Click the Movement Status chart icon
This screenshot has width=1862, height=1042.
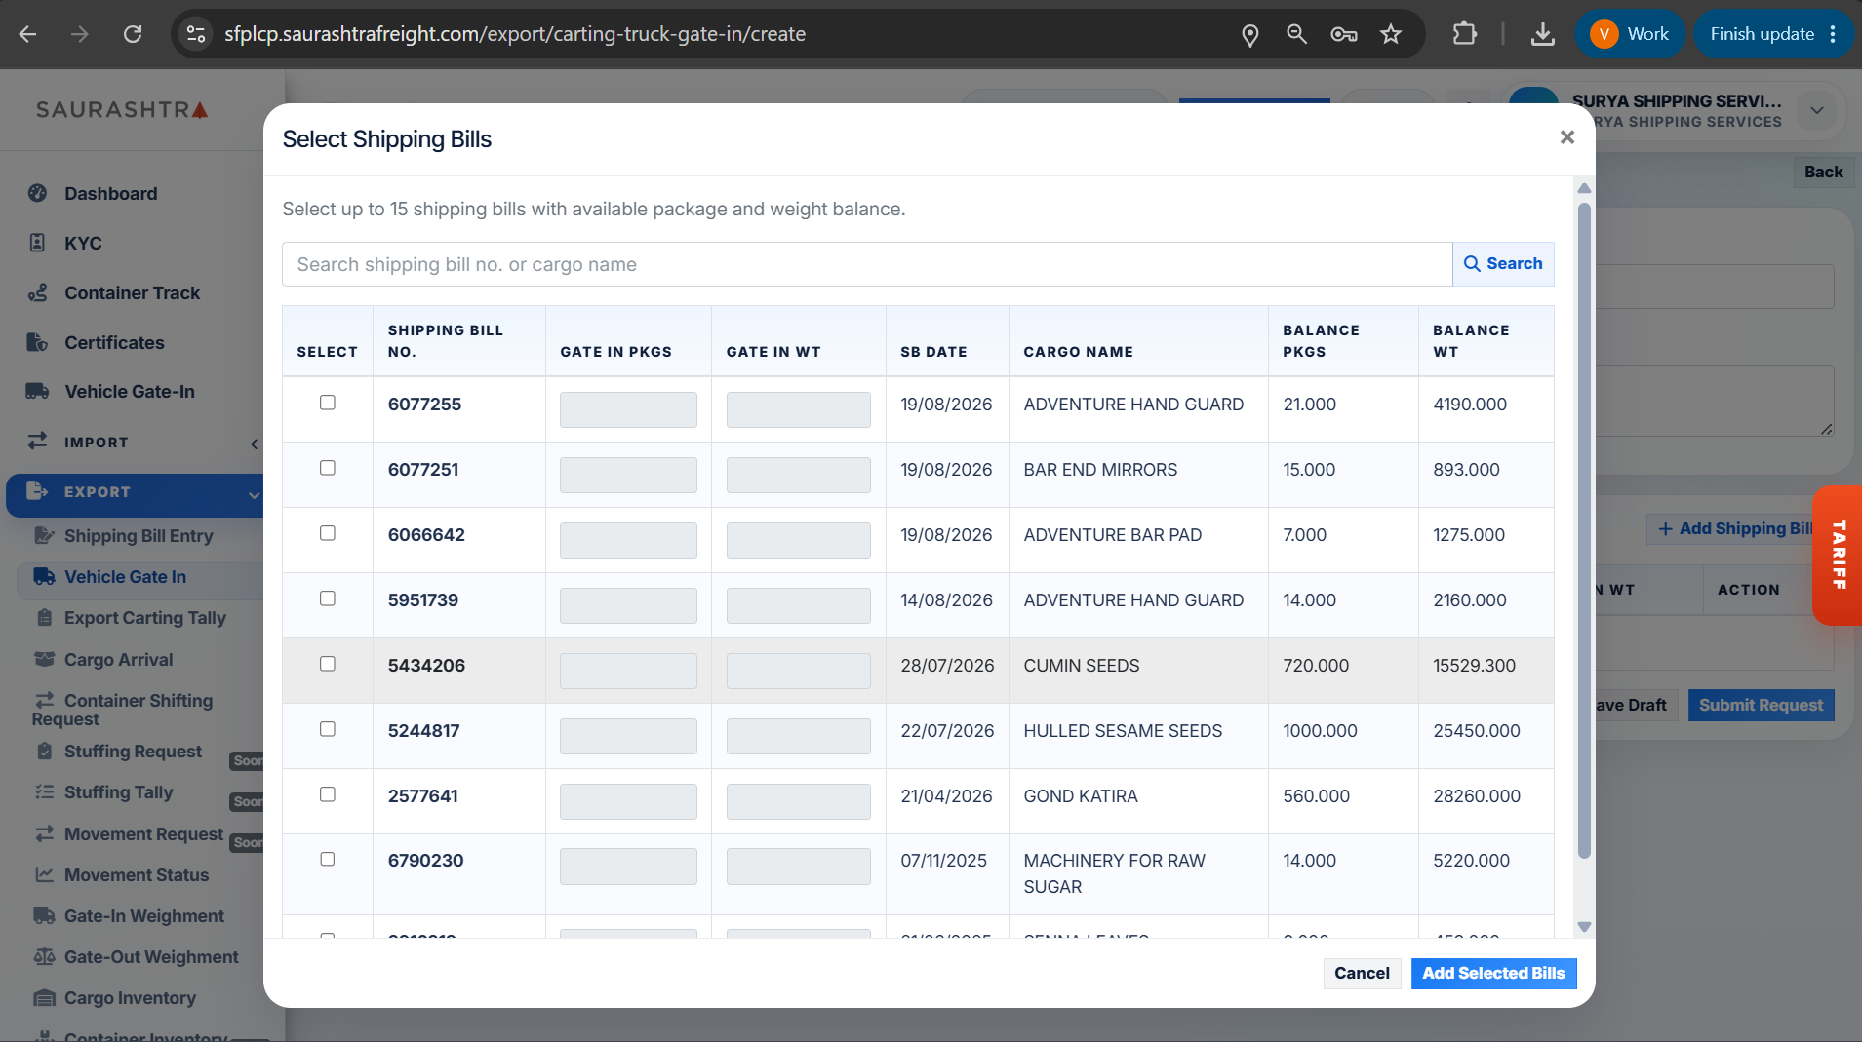44,874
